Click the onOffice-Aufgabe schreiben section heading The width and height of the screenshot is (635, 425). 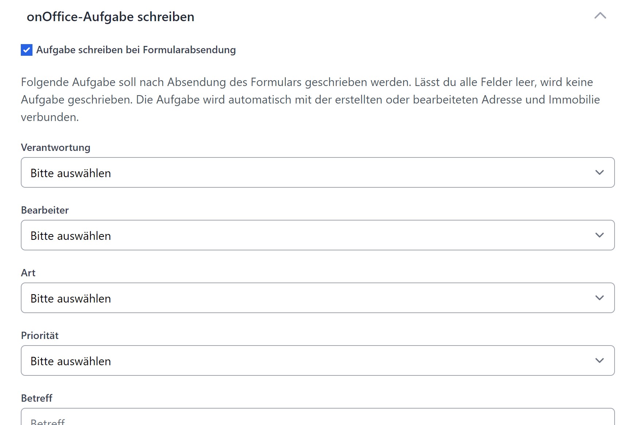coord(110,17)
